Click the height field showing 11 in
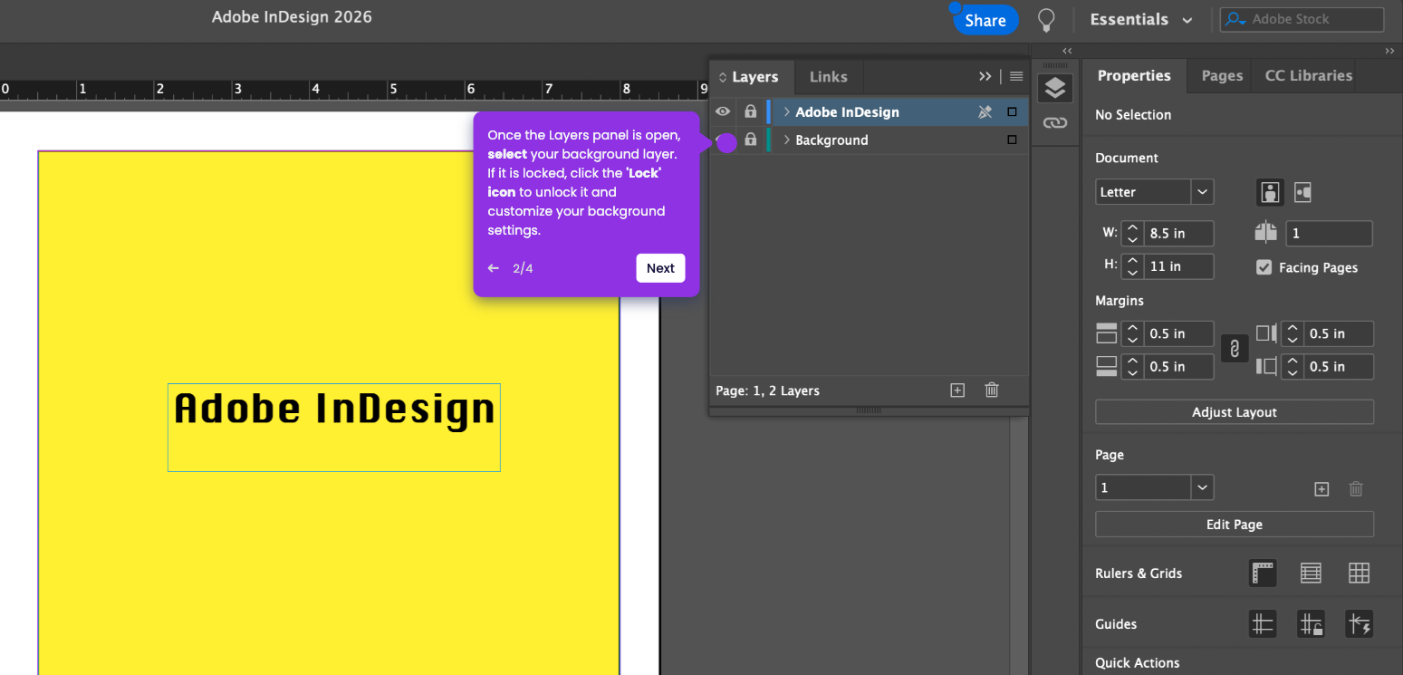1403x675 pixels. point(1178,266)
